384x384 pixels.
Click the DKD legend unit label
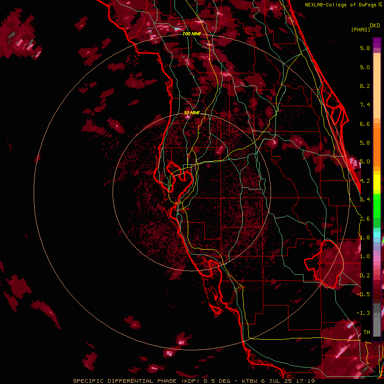tap(375, 26)
